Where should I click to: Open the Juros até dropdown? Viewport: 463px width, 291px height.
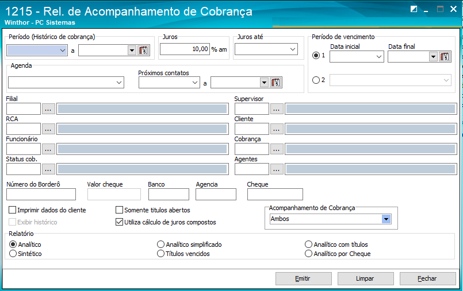pyautogui.click(x=293, y=49)
